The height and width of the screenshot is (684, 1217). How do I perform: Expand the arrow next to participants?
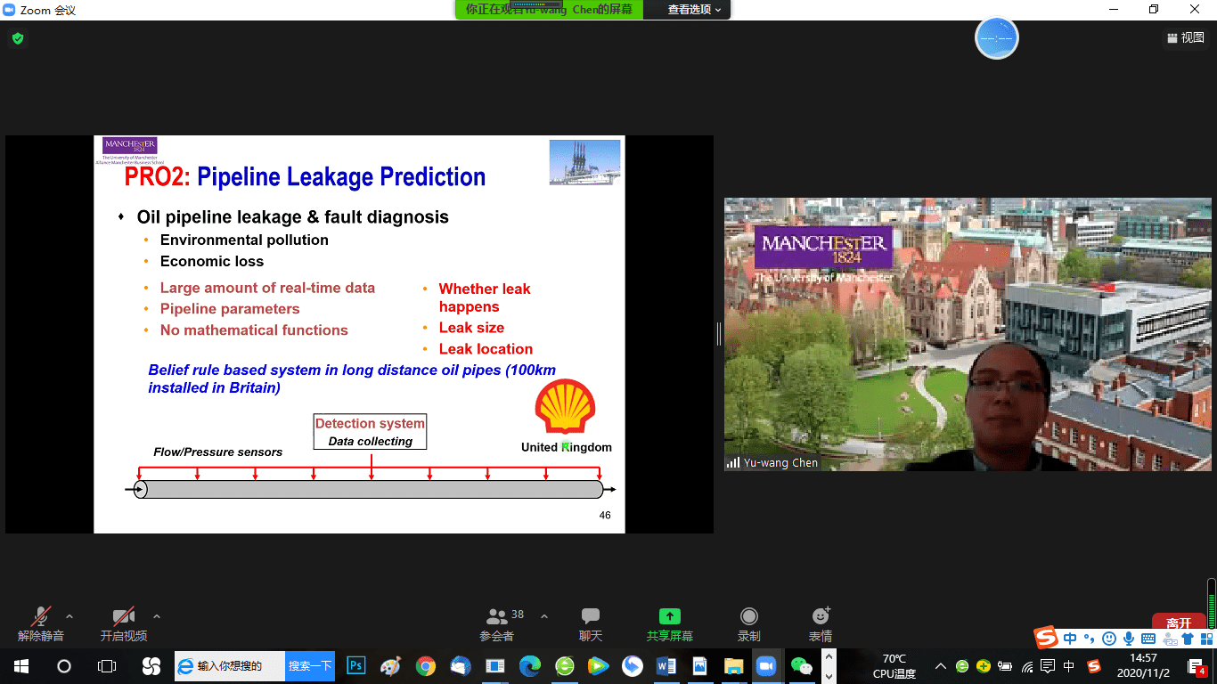(x=544, y=616)
